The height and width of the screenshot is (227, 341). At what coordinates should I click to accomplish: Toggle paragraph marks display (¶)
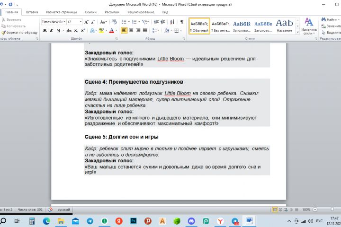coord(182,22)
